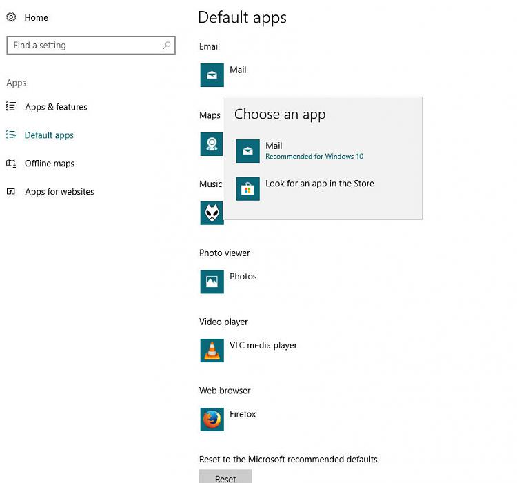517x483 pixels.
Task: Click the Maps category label
Action: [210, 115]
